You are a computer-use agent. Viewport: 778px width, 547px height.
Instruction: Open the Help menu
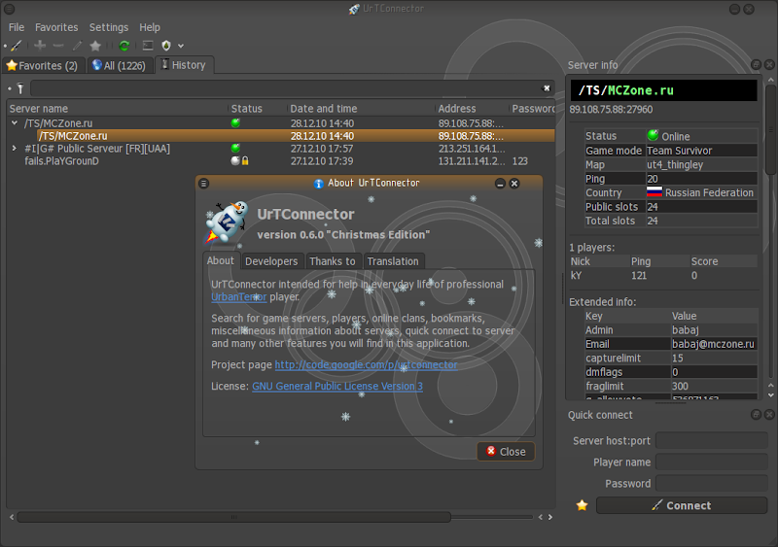point(150,27)
